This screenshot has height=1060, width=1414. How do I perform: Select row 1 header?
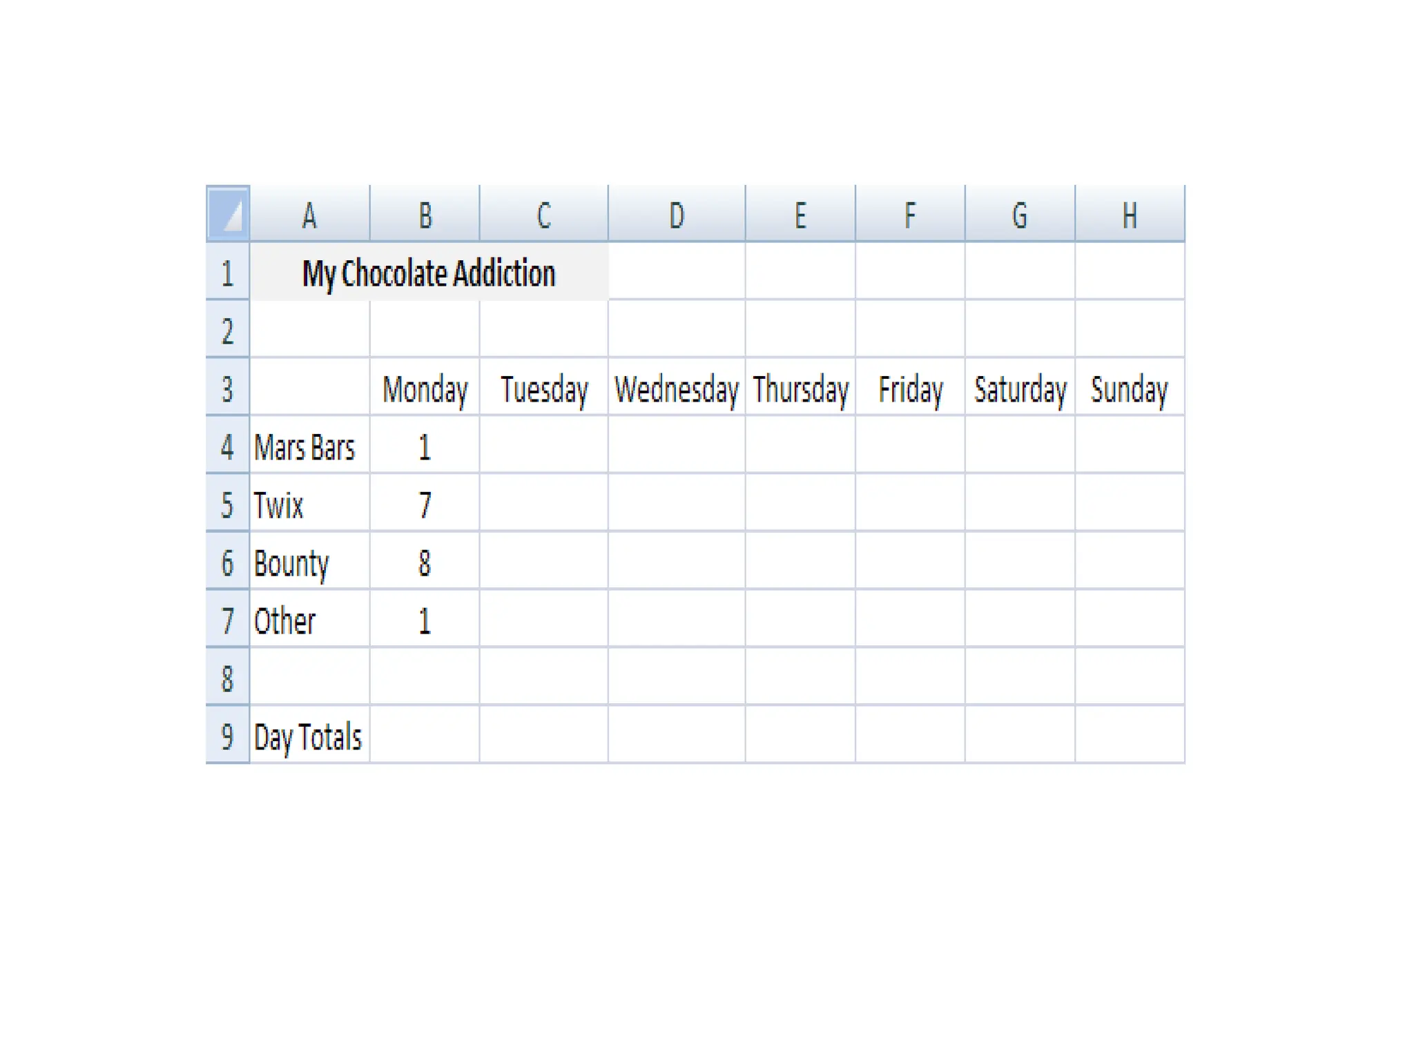pos(227,273)
